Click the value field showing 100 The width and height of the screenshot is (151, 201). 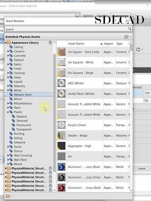pos(147,93)
